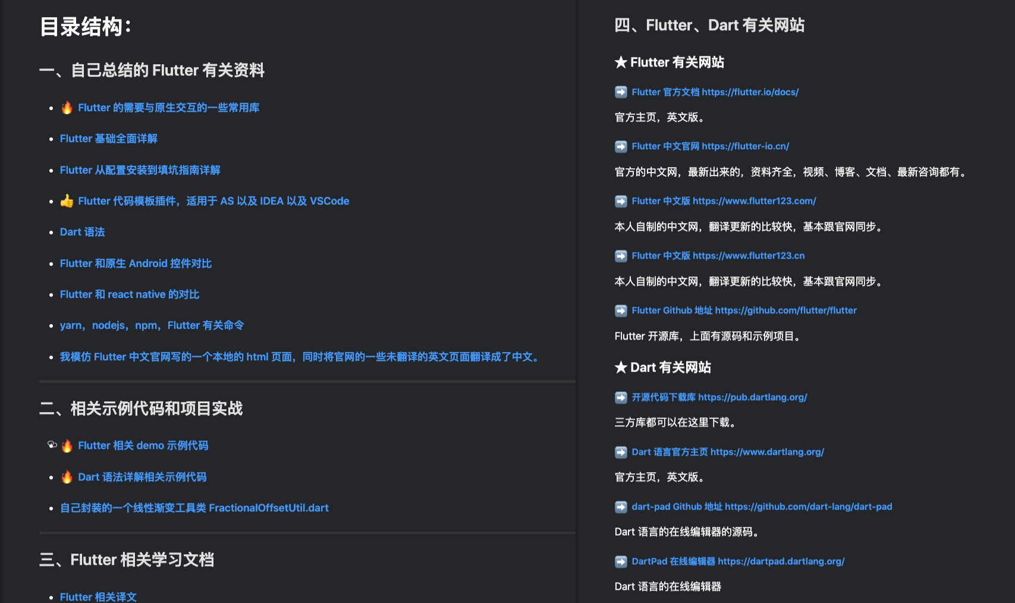
Task: Open 我模仿 Flutter 中文官网写的本地 html 页面 link
Action: coord(300,357)
